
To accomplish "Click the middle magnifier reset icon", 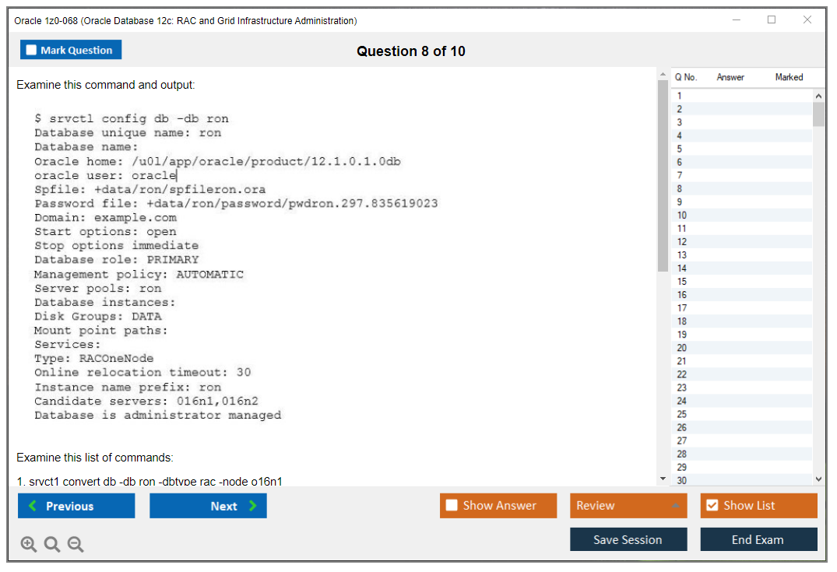I will coord(52,544).
